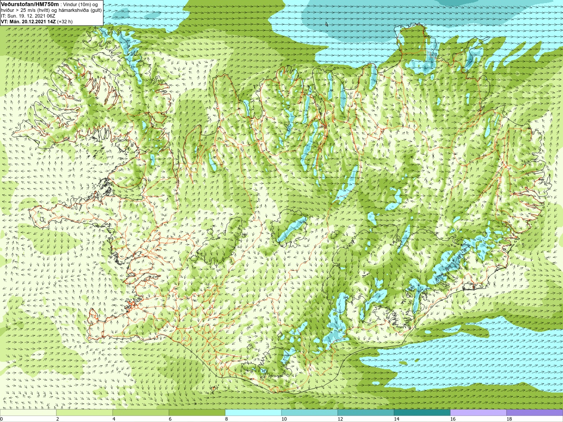Viewport: 563px width, 422px height.
Task: Click the legend scale label '16'
Action: point(453,419)
